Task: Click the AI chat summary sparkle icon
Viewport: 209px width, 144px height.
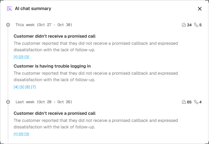Action: (x=9, y=9)
